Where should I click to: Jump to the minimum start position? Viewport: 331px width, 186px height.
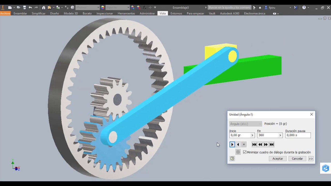(x=254, y=144)
